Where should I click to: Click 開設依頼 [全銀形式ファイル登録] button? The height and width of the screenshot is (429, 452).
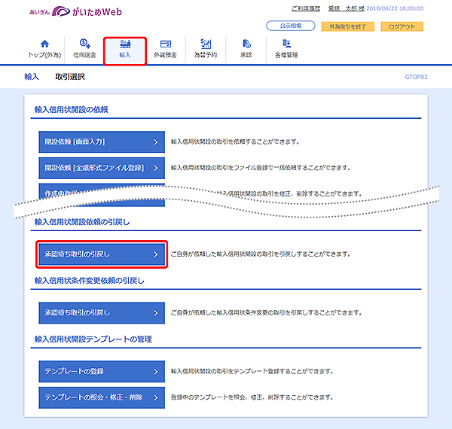[102, 168]
